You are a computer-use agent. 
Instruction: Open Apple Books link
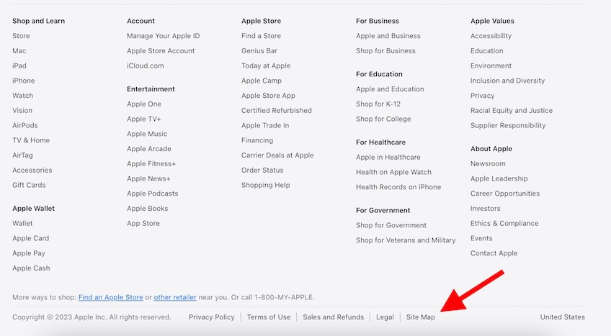(x=147, y=209)
